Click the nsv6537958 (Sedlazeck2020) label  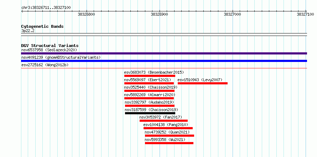pos(49,50)
